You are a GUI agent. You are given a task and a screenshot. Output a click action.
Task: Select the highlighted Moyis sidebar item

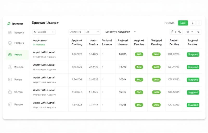(x=17, y=55)
